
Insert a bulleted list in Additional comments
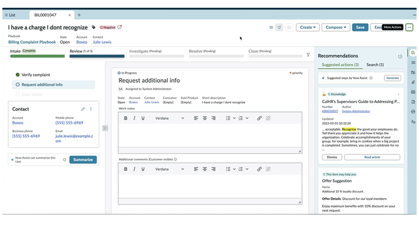click(x=228, y=169)
